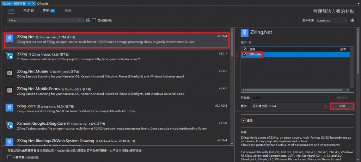This screenshot has width=361, height=162.
Task: Refresh the package search results
Action: 88,20
